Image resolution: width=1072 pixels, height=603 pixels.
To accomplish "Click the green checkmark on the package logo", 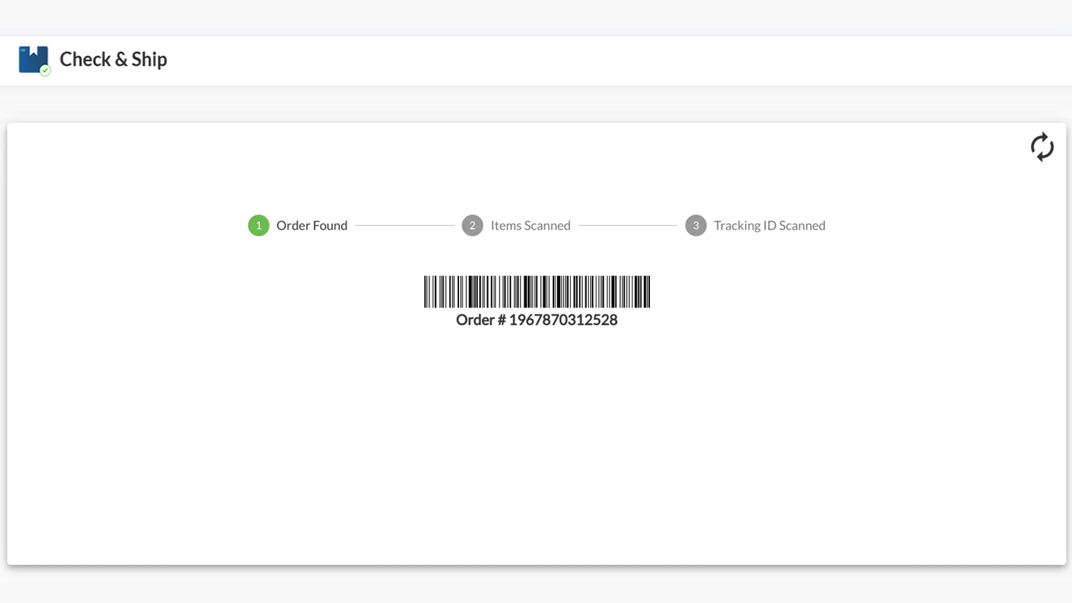I will tap(44, 70).
